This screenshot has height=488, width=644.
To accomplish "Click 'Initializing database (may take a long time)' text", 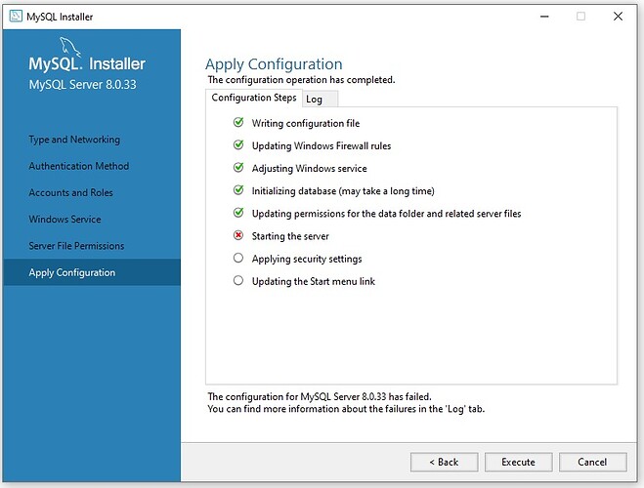I will [343, 191].
